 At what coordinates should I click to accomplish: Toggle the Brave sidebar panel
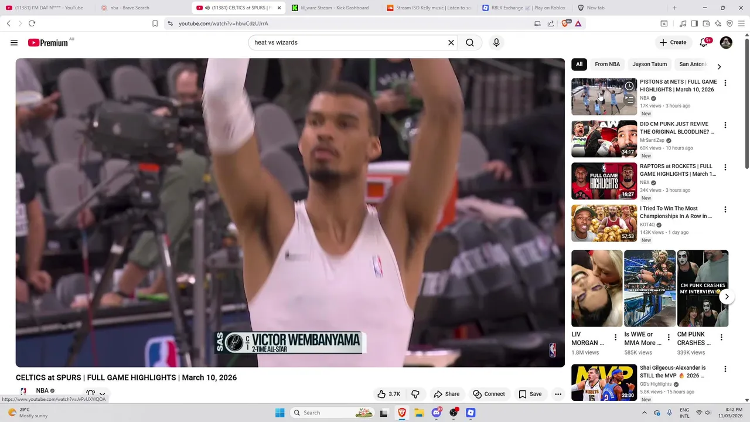point(694,23)
